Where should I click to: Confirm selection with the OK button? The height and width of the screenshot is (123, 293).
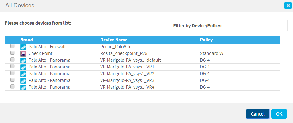click(x=279, y=114)
